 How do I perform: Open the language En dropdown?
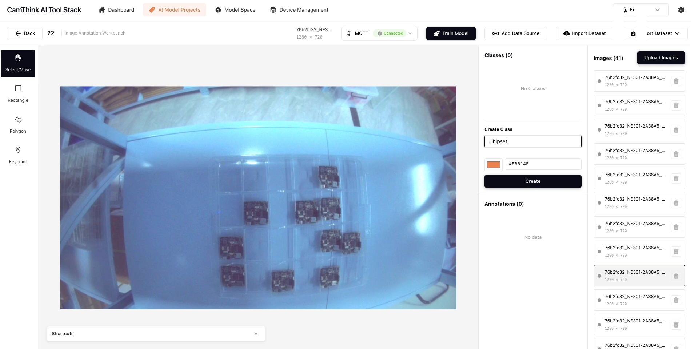click(x=641, y=10)
